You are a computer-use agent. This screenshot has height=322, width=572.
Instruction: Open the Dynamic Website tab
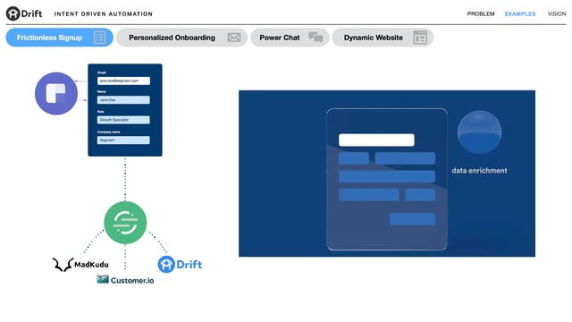coord(383,38)
